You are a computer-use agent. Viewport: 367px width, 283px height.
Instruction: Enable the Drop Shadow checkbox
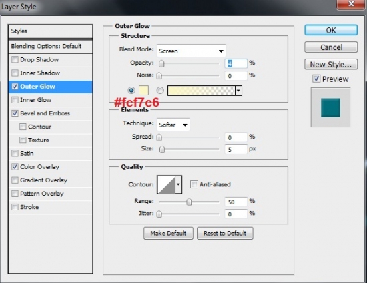[x=15, y=59]
